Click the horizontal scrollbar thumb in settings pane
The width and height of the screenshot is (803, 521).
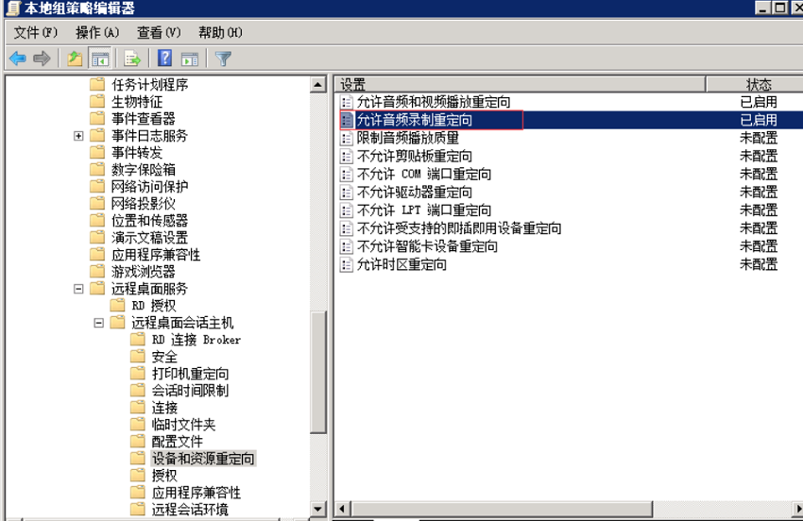pyautogui.click(x=502, y=509)
